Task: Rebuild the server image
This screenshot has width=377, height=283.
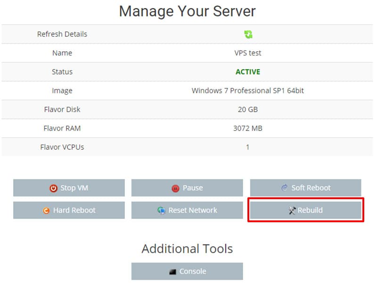Action: [305, 210]
